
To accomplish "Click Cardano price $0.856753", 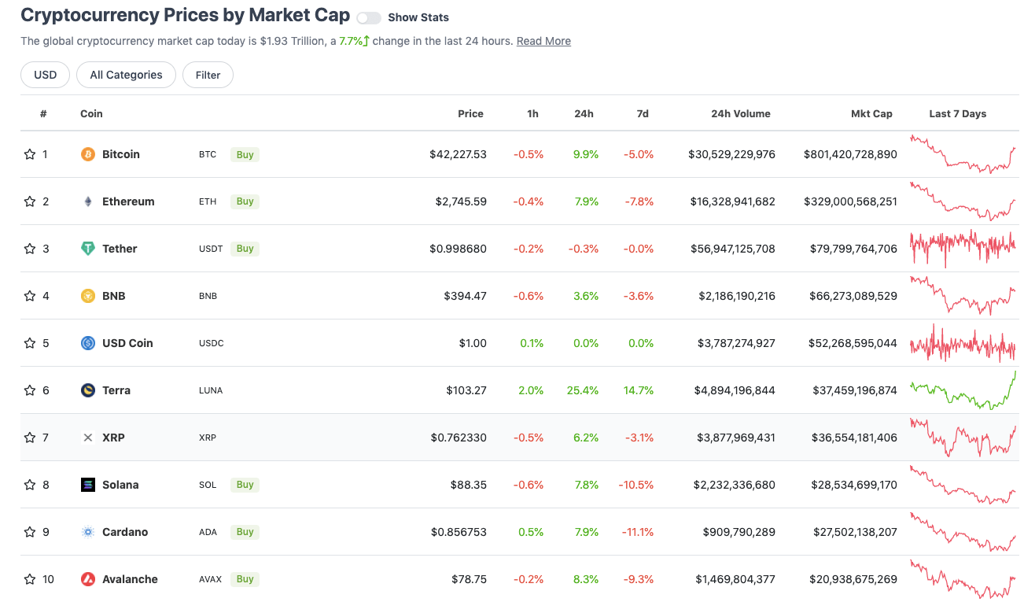I will 459,532.
